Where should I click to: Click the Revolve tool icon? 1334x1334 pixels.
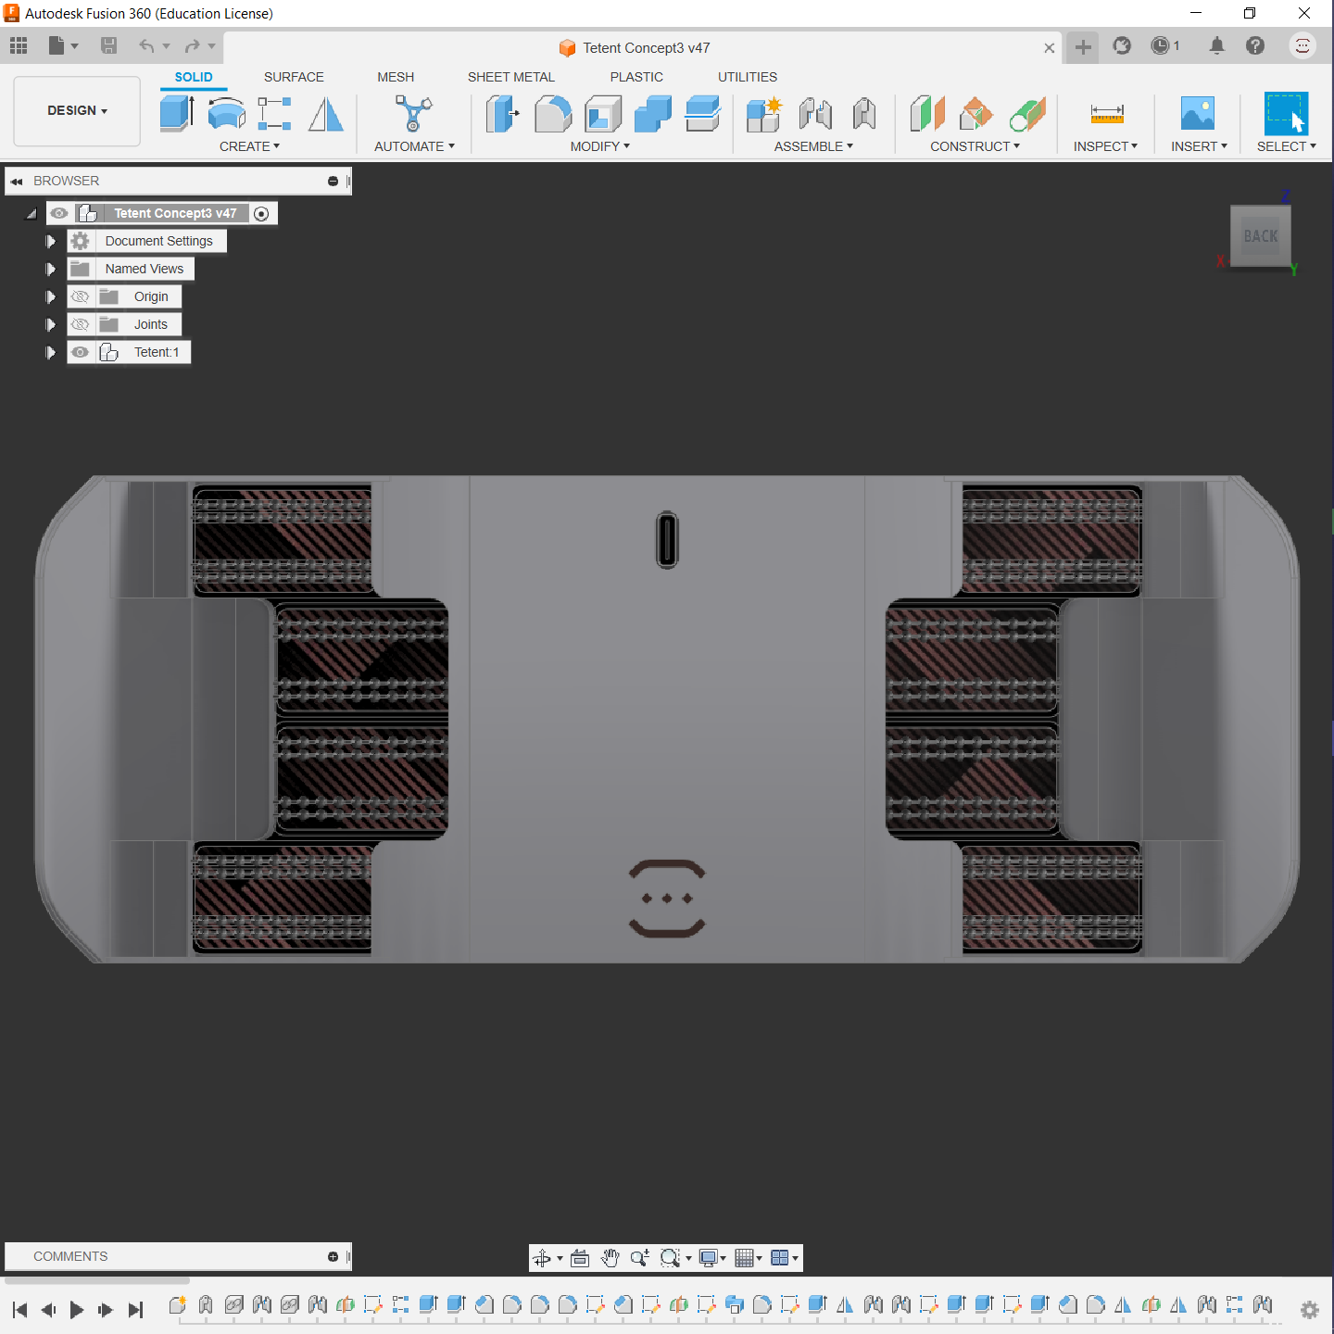[226, 114]
